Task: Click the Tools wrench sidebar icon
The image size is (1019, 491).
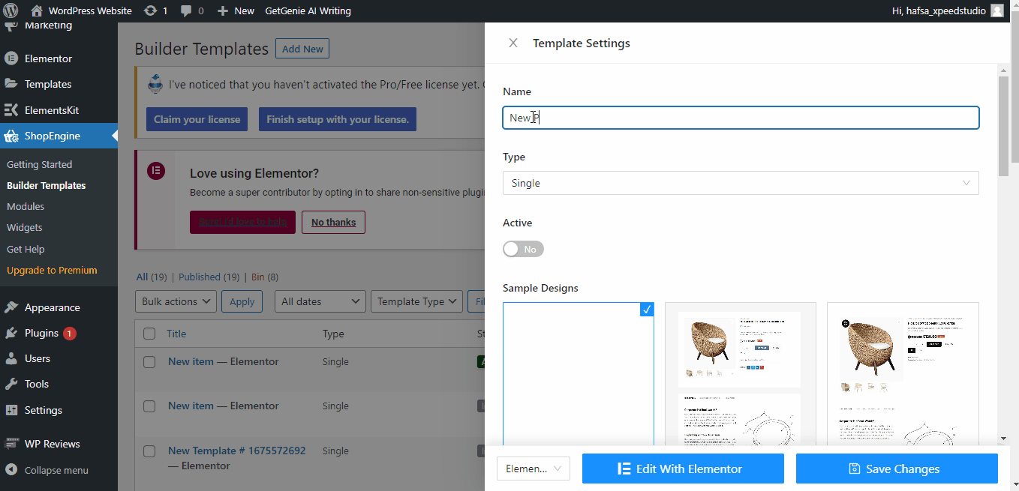Action: [x=11, y=384]
